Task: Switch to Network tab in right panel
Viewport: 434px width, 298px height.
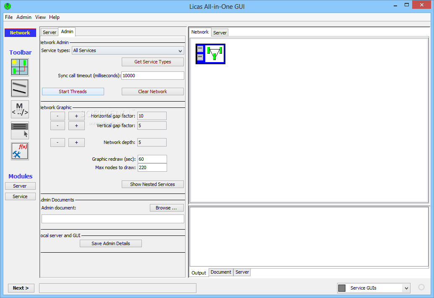Action: 200,32
